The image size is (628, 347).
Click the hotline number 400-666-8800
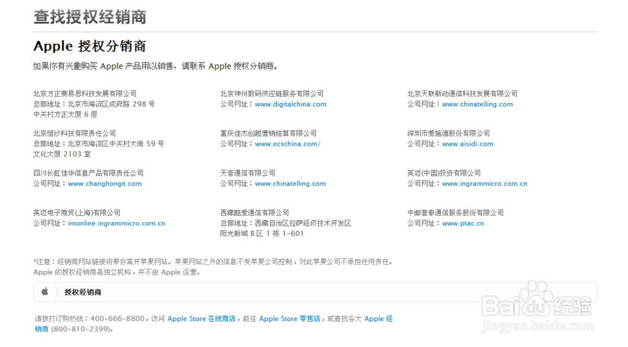pyautogui.click(x=117, y=319)
